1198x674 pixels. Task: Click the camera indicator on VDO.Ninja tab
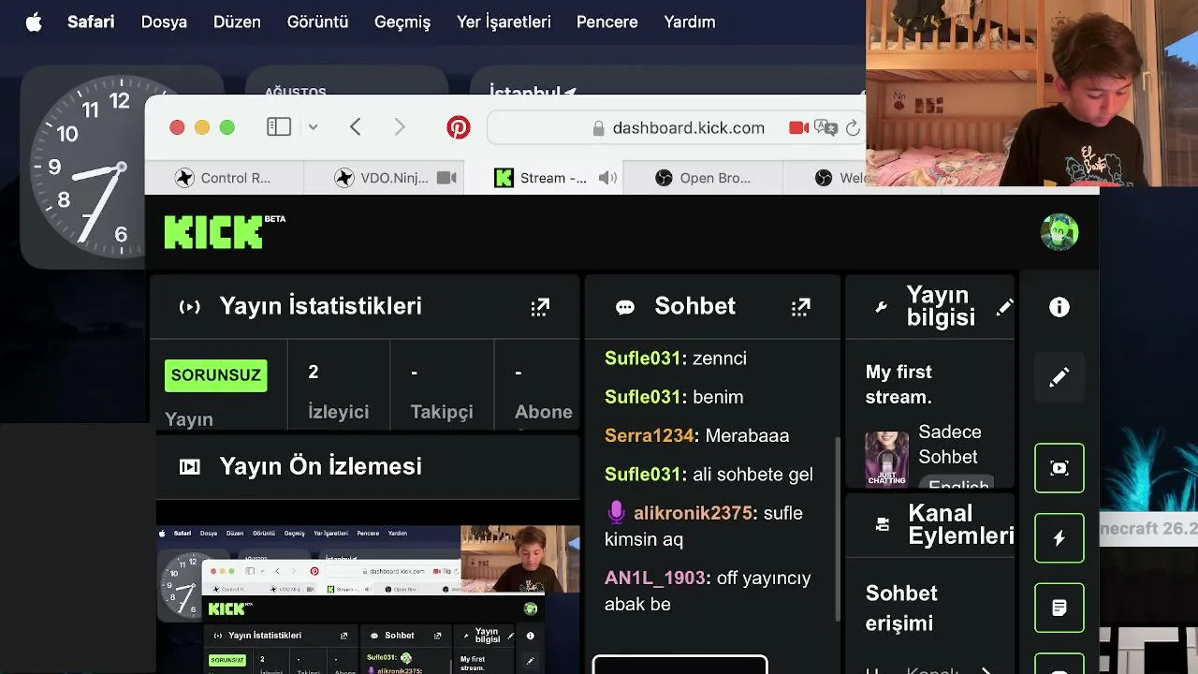(x=446, y=178)
